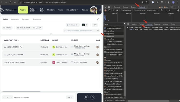Open the Call flow menu item
The image size is (180, 102).
[42, 10]
